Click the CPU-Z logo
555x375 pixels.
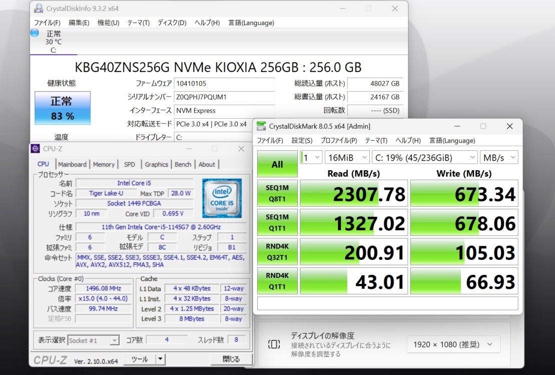[x=50, y=359]
